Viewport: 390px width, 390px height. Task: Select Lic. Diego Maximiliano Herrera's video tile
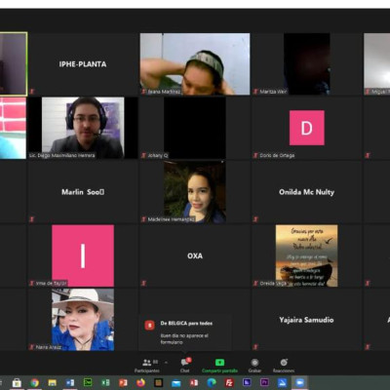point(83,128)
